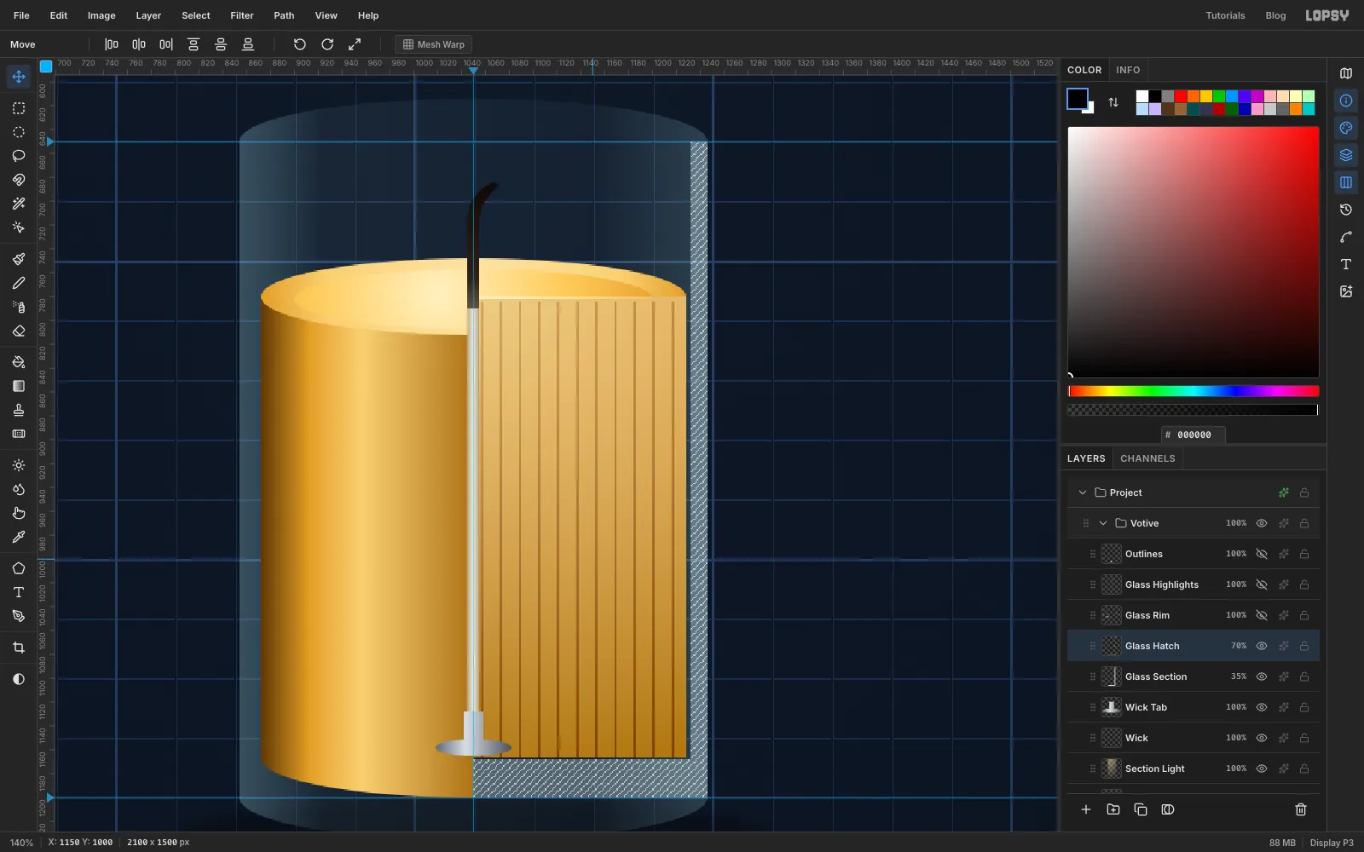Open the Filter menu
1364x852 pixels.
pos(242,15)
